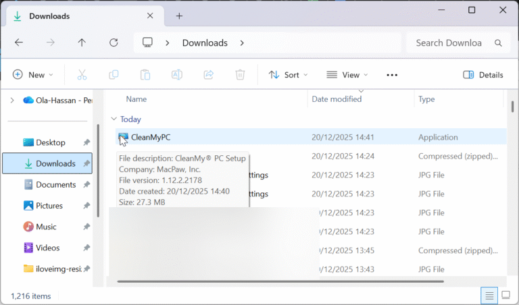Click the 1,216 items status text

31,296
